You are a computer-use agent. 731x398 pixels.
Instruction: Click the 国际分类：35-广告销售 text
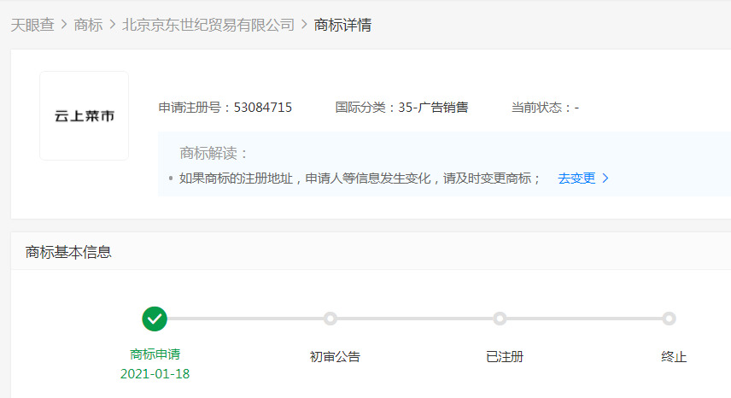pyautogui.click(x=402, y=108)
